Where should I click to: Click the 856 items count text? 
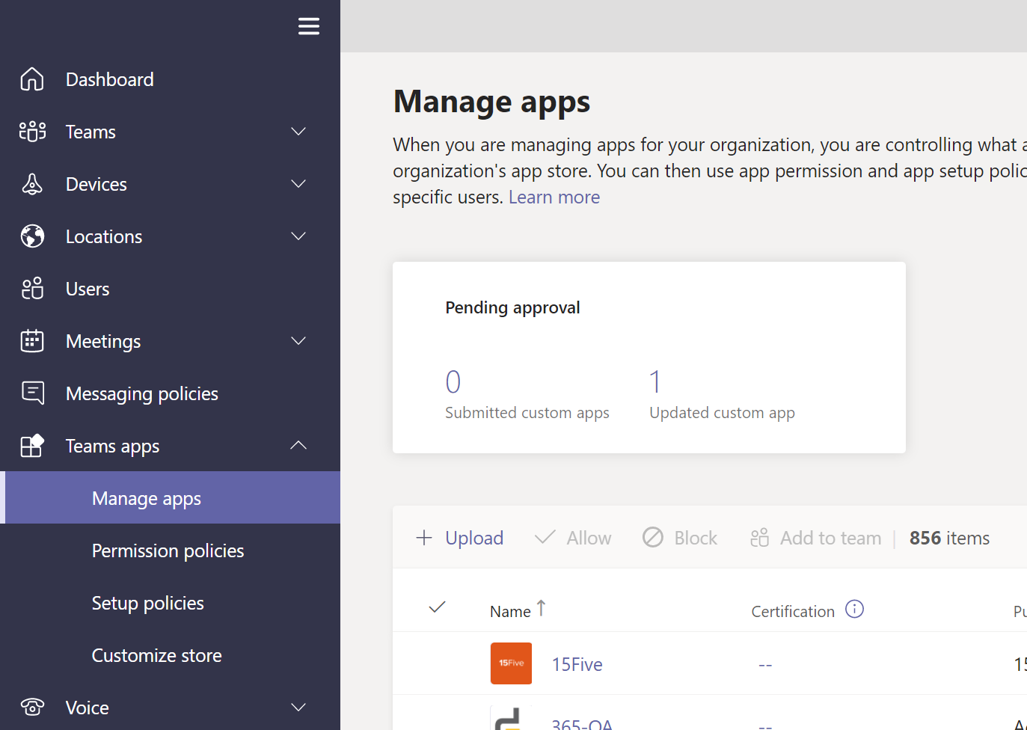coord(949,538)
